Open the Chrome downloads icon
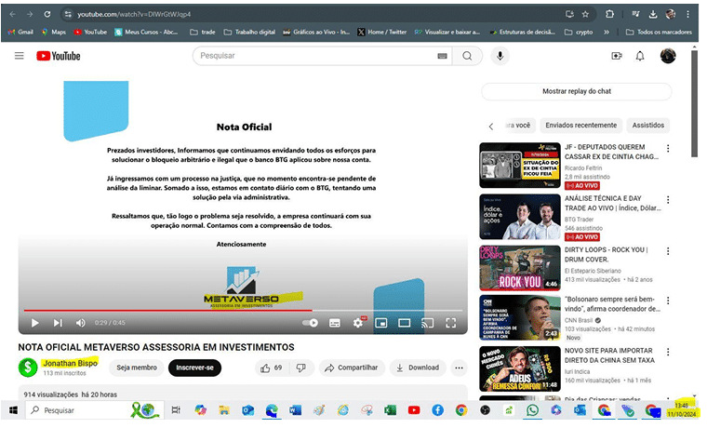707x428 pixels. (x=653, y=15)
